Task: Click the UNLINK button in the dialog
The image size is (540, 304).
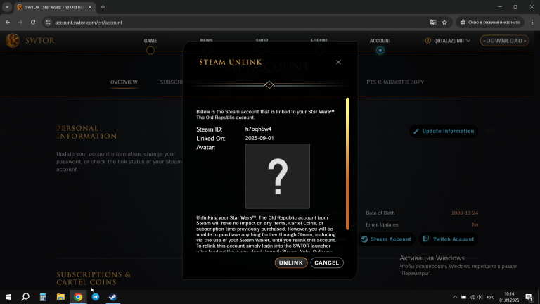Action: [291, 262]
